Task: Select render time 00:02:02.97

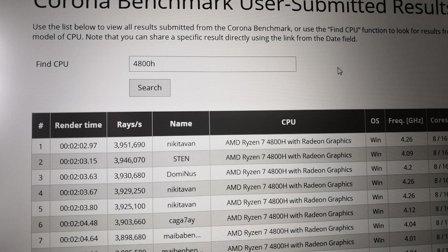Action: 78,146
